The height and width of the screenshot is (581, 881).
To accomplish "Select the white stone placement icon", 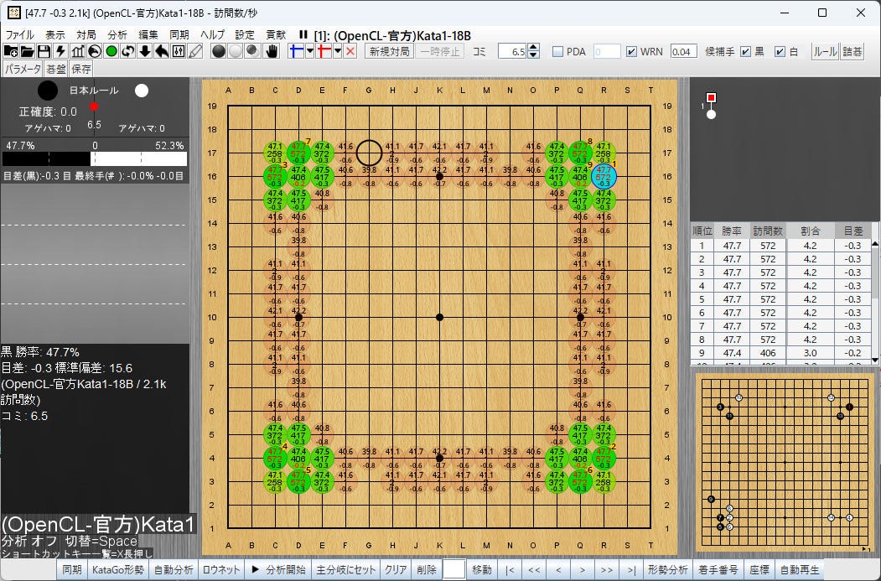I will (x=236, y=52).
